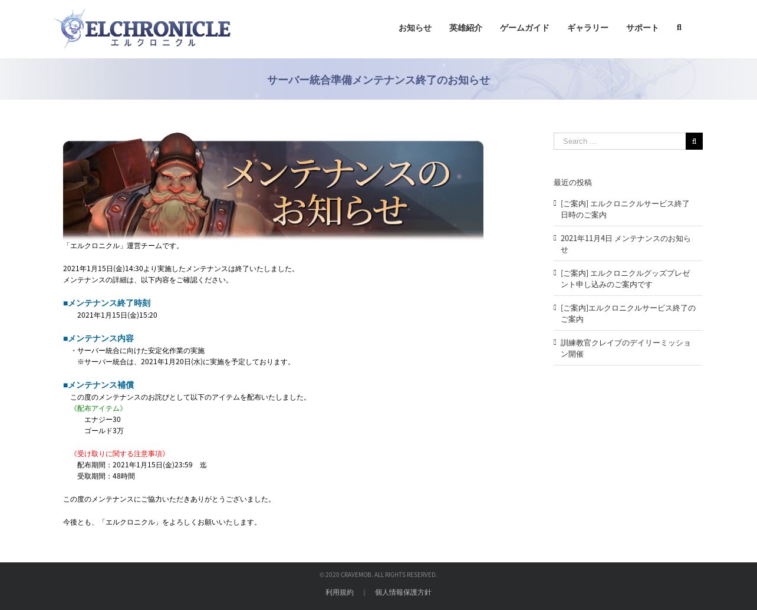
Task: Open the 利用規約 footer link
Action: pyautogui.click(x=340, y=592)
